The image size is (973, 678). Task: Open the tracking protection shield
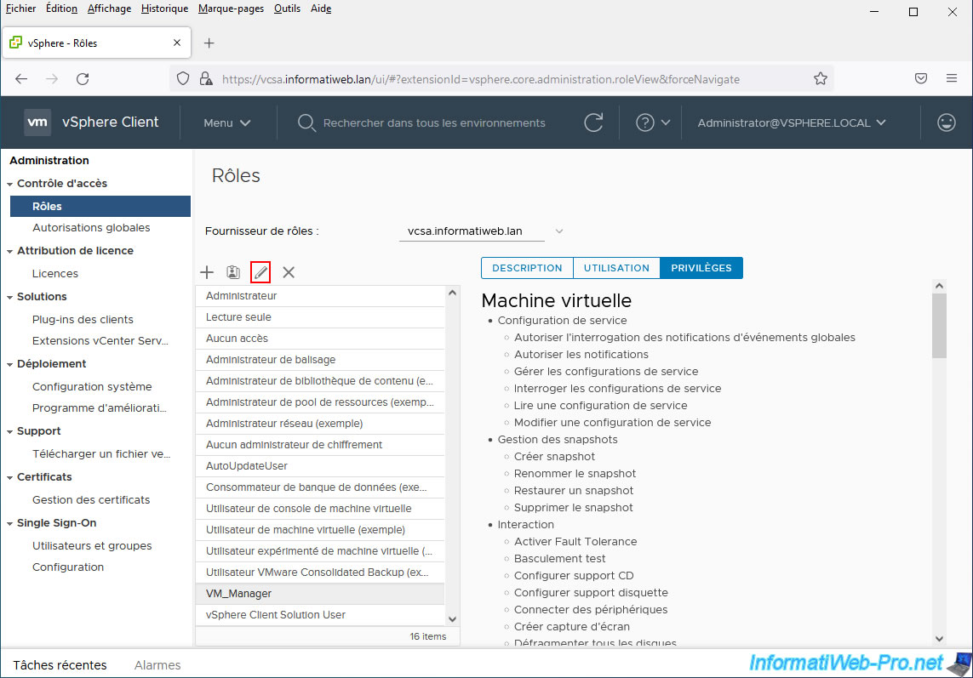(183, 79)
